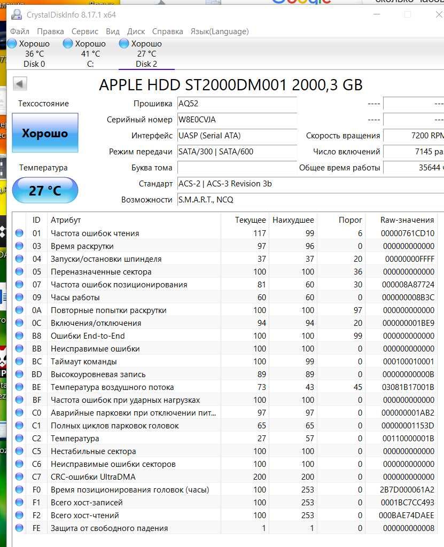Viewport: 444px width, 547px height.
Task: Click status icon for Неисправимые ошибки row
Action: pos(19,348)
